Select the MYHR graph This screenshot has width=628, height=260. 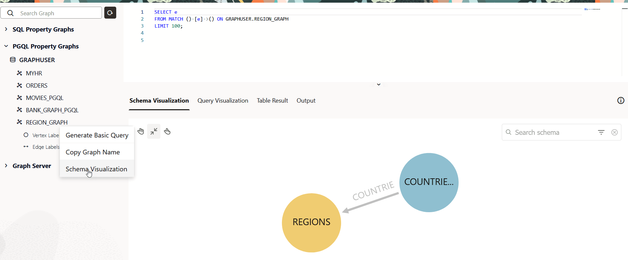pos(34,73)
